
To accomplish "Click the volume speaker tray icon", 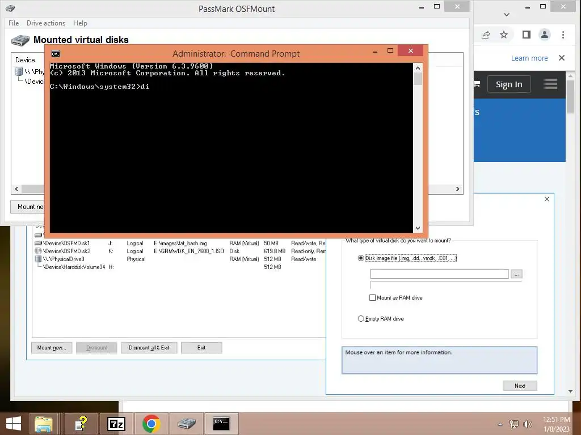I will click(528, 424).
